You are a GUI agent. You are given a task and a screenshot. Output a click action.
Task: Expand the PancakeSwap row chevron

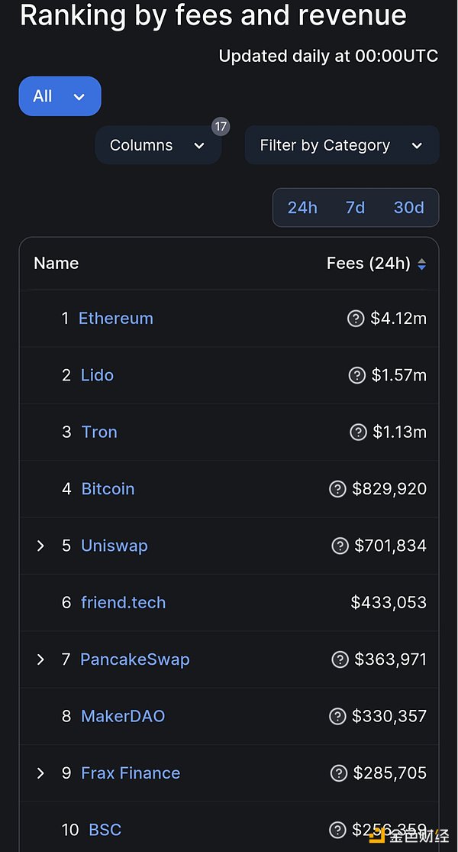tap(41, 659)
